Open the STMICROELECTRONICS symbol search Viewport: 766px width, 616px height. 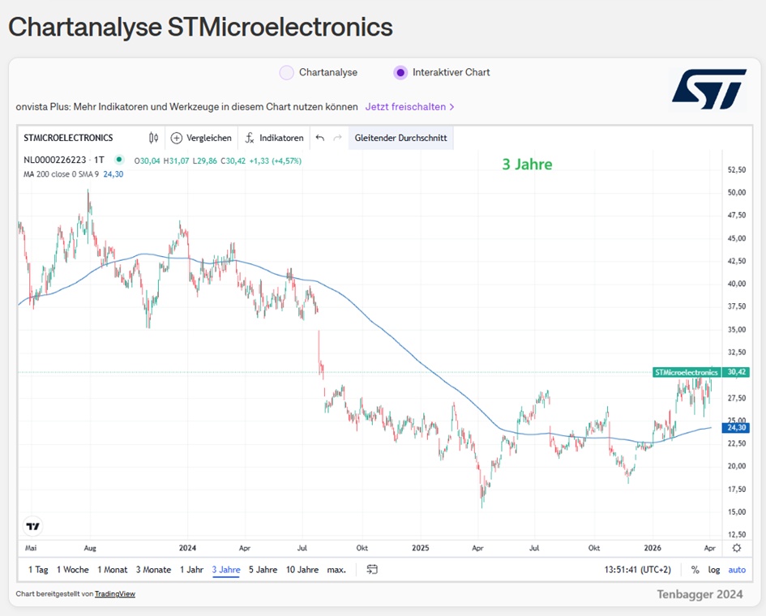point(69,138)
